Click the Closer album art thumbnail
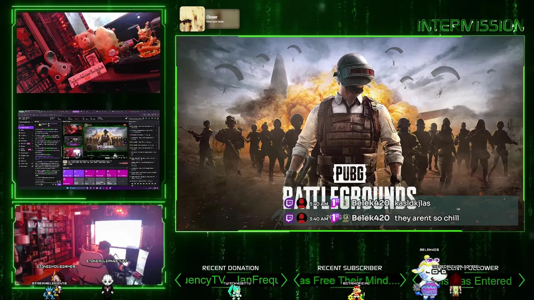The image size is (534, 300). (x=192, y=19)
